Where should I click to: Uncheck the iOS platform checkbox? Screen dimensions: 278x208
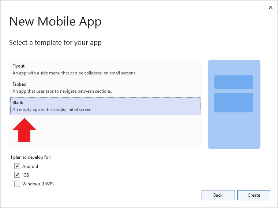pyautogui.click(x=17, y=175)
